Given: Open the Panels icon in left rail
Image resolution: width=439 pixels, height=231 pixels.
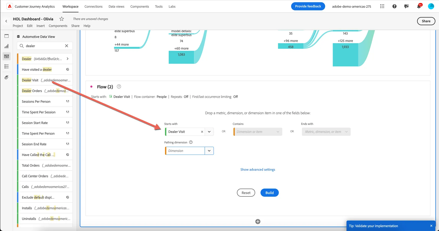Looking at the screenshot, I should coord(7,36).
